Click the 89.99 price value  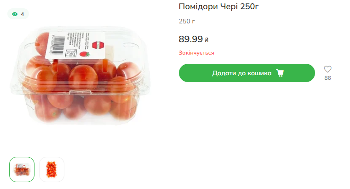click(x=190, y=39)
